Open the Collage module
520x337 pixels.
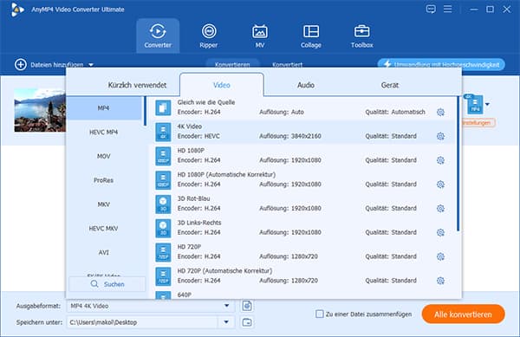tap(311, 36)
